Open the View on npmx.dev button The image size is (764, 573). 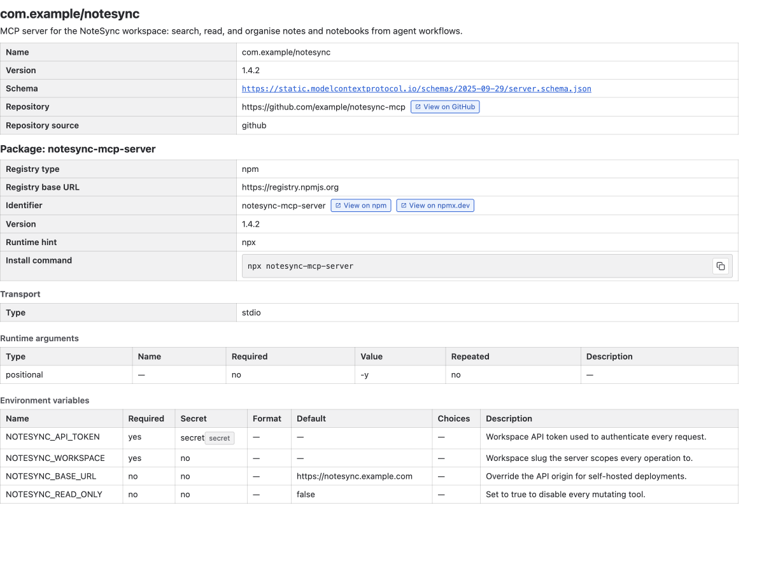click(x=435, y=206)
